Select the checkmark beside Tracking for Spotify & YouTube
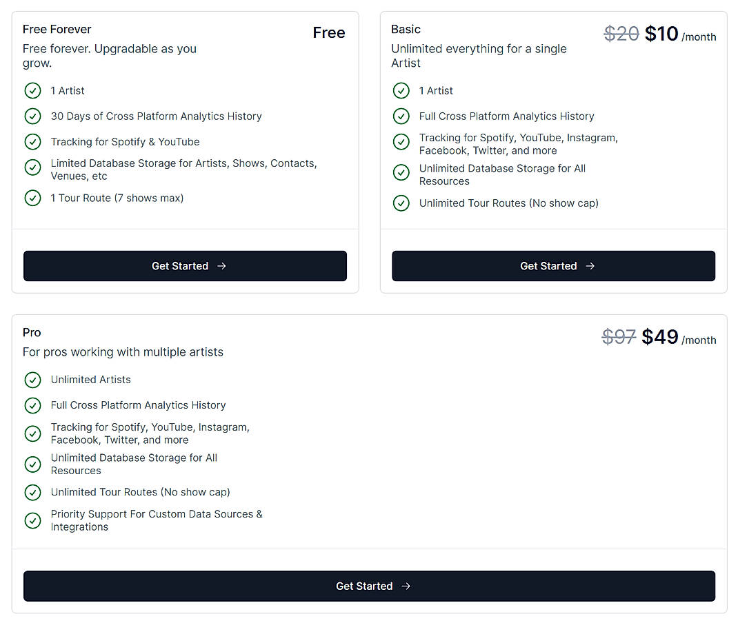Image resolution: width=738 pixels, height=623 pixels. point(33,142)
